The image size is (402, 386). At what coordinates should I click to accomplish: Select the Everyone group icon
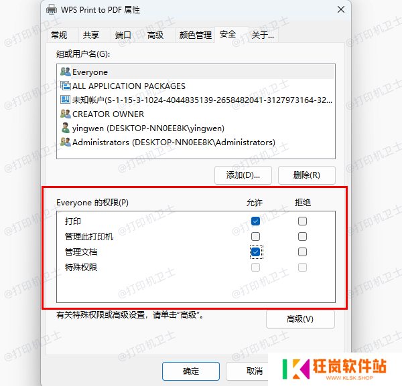(66, 72)
